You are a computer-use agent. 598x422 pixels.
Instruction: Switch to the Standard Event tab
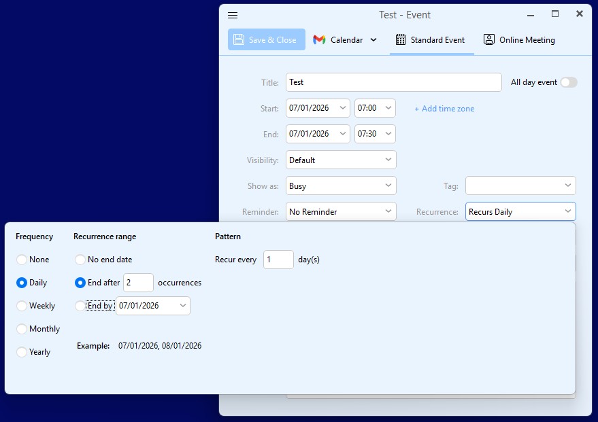[x=437, y=40]
